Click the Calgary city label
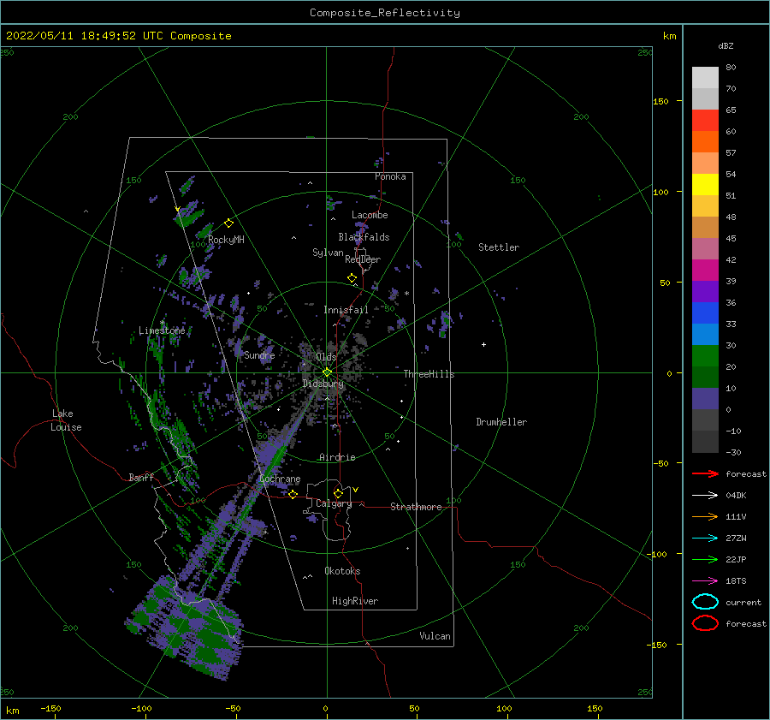770x720 pixels. pos(334,503)
